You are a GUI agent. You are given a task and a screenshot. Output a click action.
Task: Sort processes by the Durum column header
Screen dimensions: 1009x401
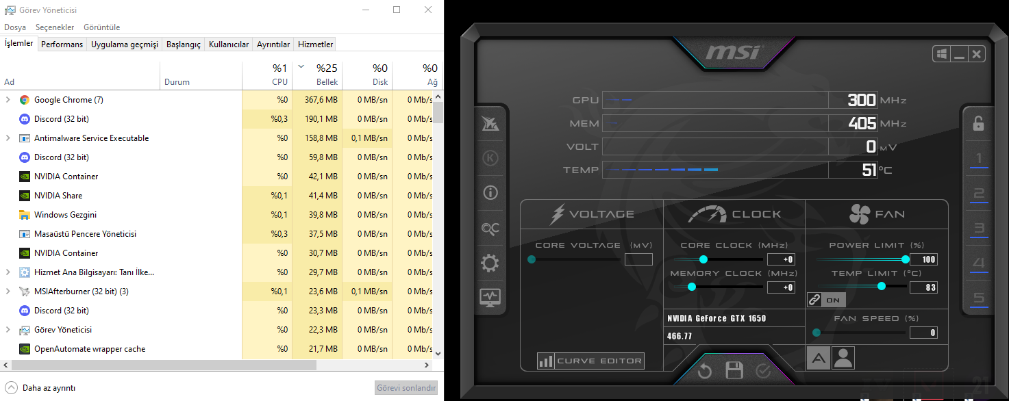pyautogui.click(x=201, y=75)
